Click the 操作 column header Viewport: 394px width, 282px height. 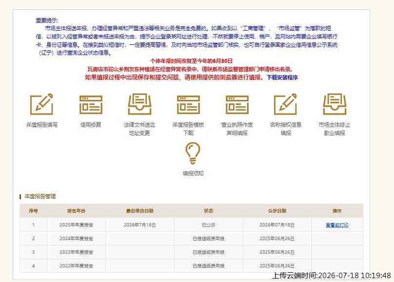click(x=337, y=211)
